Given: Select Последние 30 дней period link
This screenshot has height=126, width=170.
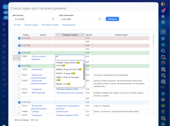Looking at the screenshot, I should [50, 25].
